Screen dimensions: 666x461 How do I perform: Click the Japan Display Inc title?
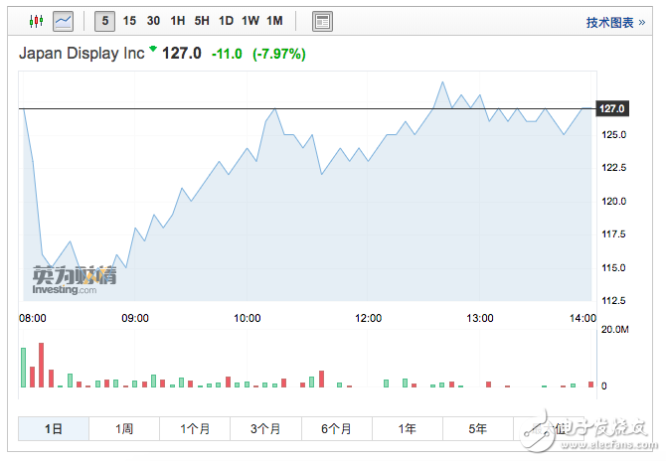tap(82, 54)
